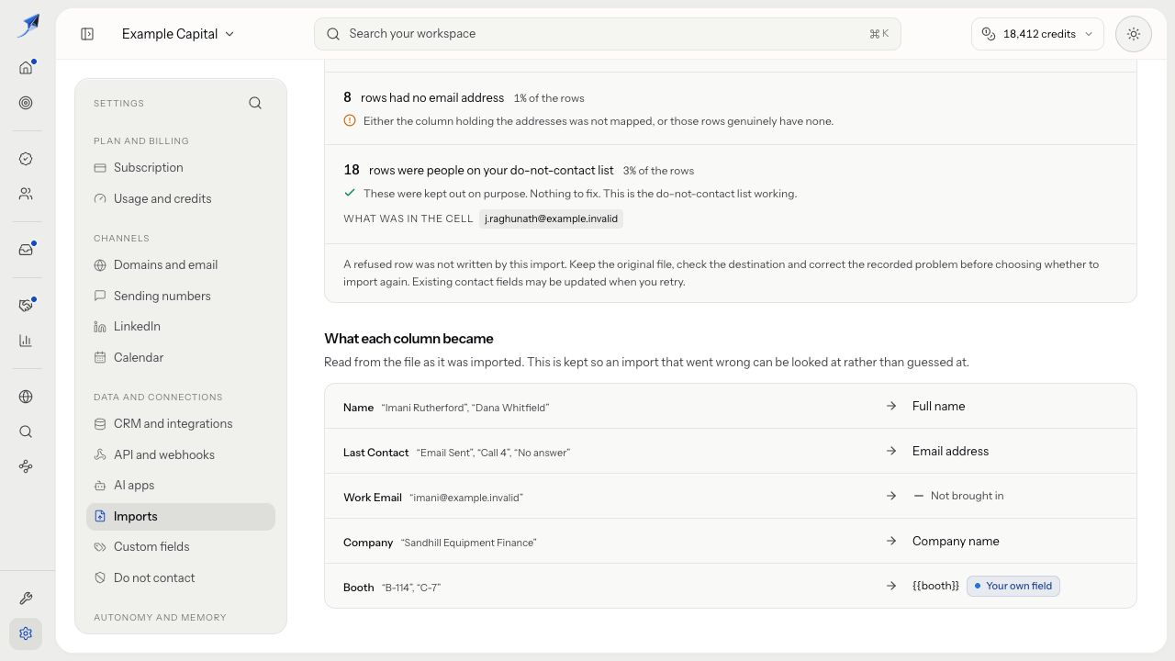Collapse the sidebar panel toggle icon
The height and width of the screenshot is (661, 1175).
[x=87, y=34]
